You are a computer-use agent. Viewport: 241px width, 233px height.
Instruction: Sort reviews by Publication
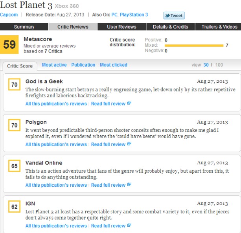click(x=83, y=65)
